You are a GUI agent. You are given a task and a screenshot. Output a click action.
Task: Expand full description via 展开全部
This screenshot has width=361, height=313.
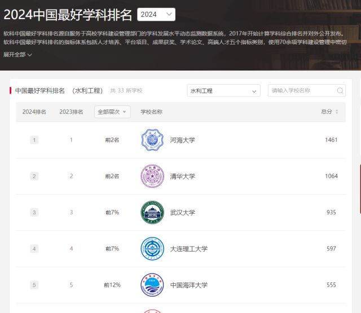pos(17,55)
